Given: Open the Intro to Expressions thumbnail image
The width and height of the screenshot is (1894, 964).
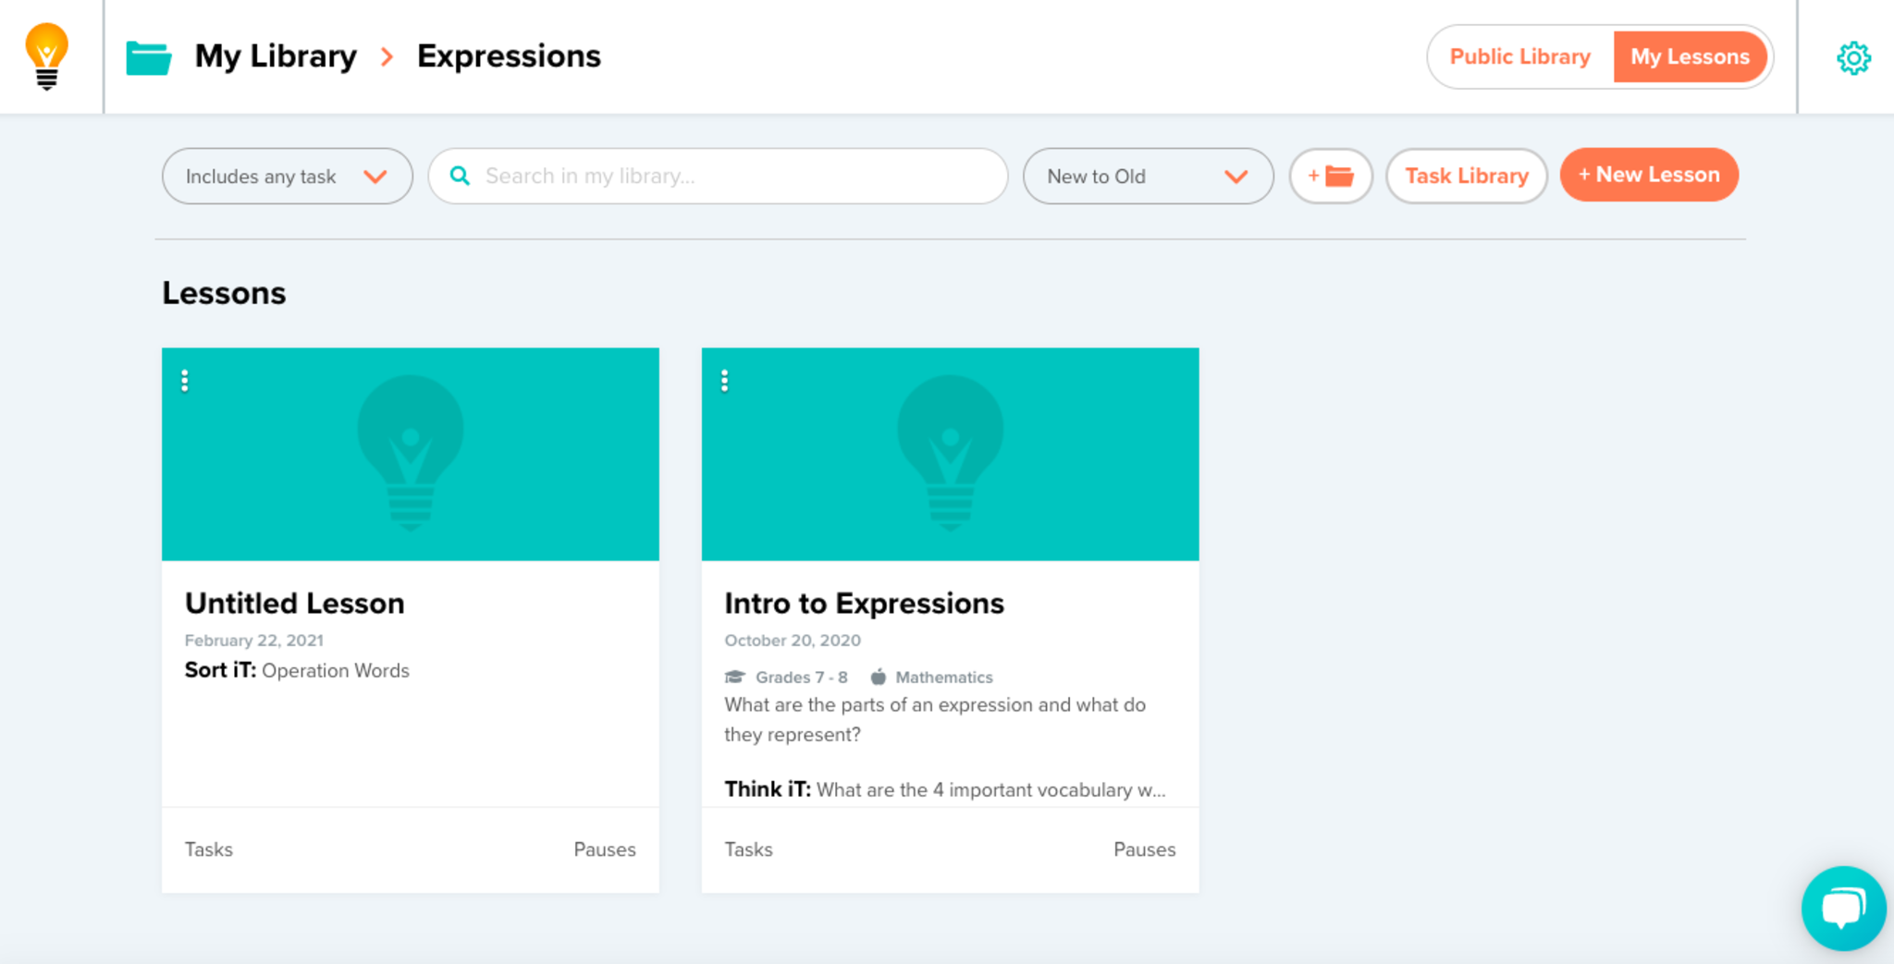Looking at the screenshot, I should click(950, 455).
